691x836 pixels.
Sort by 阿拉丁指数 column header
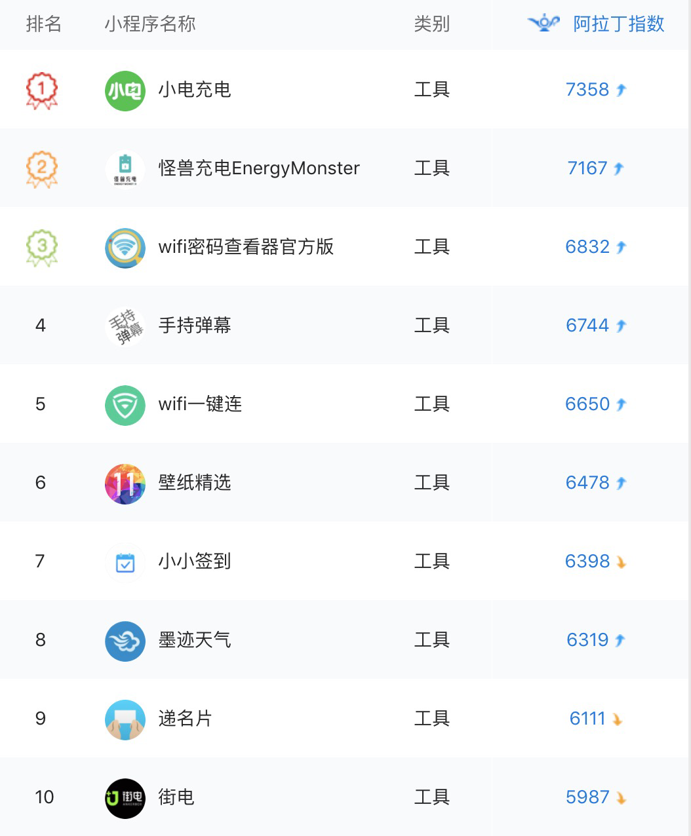point(618,24)
